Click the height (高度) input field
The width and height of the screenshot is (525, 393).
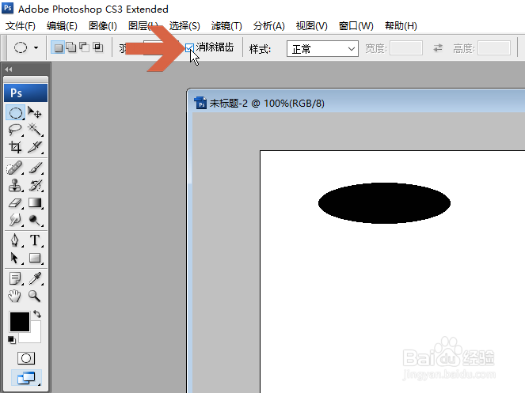494,48
